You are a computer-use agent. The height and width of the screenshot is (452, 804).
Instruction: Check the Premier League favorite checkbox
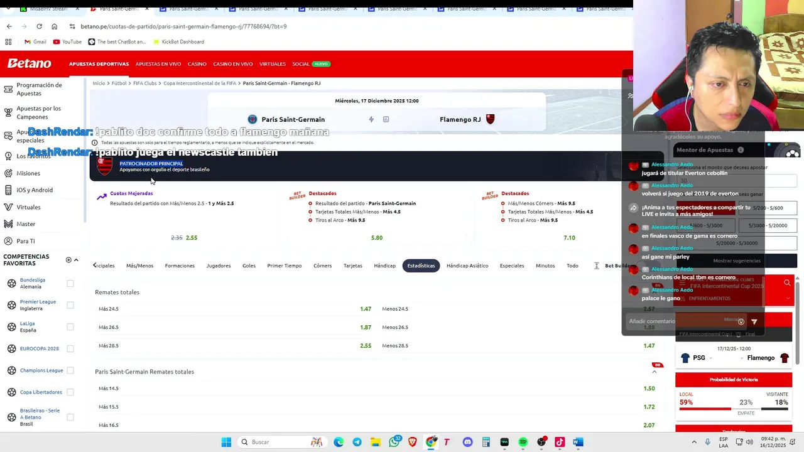pyautogui.click(x=70, y=305)
